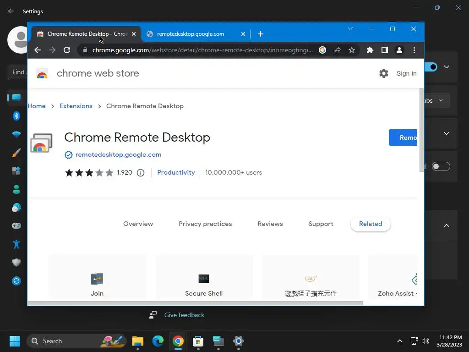Open Time & language icon in Settings
The width and height of the screenshot is (469, 352).
click(x=16, y=208)
